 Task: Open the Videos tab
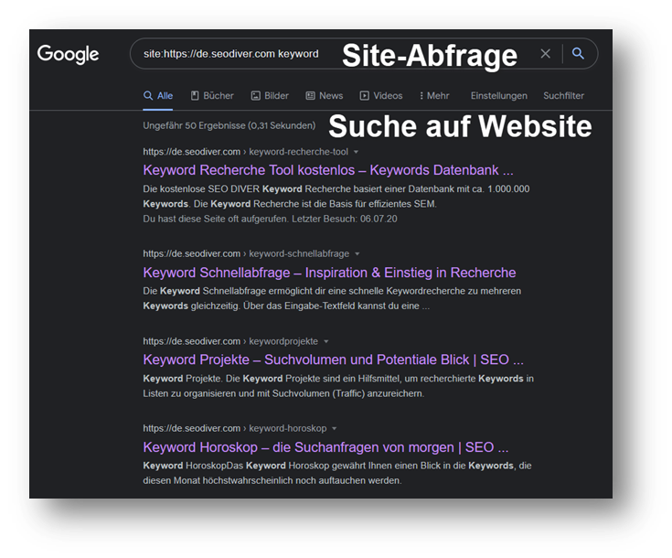click(381, 96)
